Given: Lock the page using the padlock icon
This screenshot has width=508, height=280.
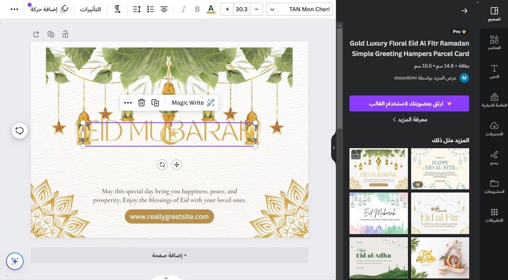Looking at the screenshot, I should (x=65, y=34).
